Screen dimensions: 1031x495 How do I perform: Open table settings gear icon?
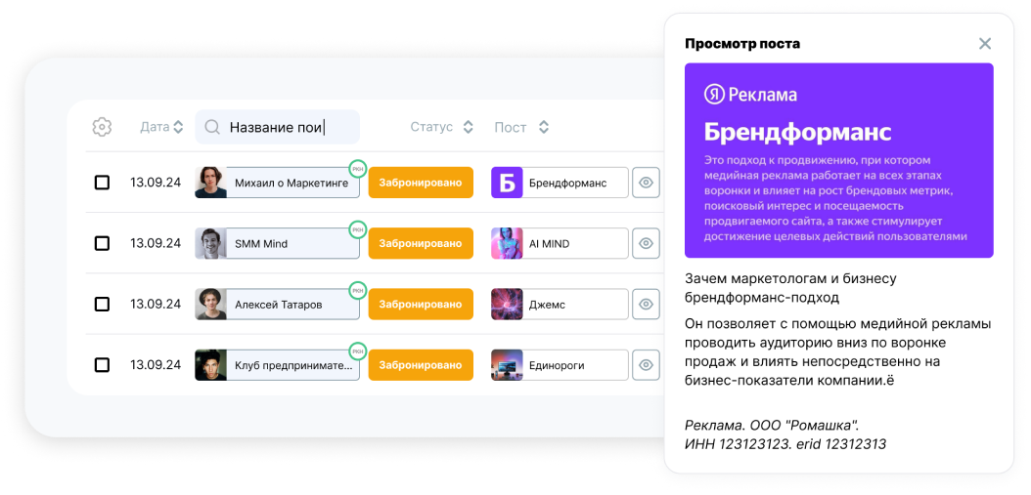pyautogui.click(x=102, y=127)
